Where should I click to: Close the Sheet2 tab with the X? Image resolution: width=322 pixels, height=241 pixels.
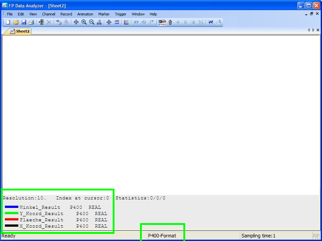318,30
